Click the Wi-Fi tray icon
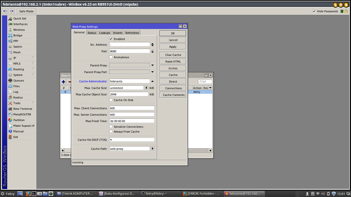This screenshot has width=351, height=197. click(x=318, y=194)
